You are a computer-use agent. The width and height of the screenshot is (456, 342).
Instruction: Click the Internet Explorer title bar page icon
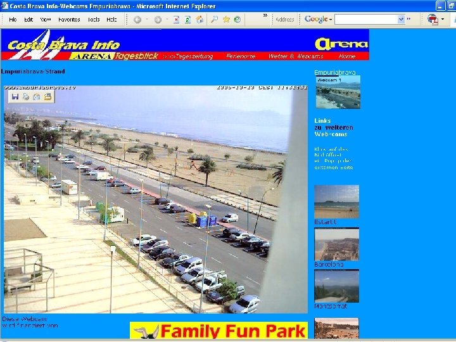4,6
